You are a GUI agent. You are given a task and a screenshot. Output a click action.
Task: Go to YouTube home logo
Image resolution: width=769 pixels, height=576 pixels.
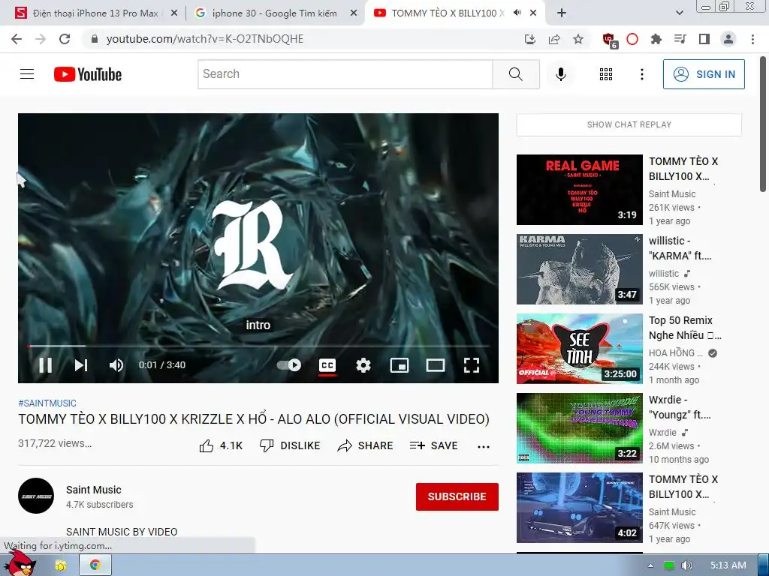pos(88,74)
